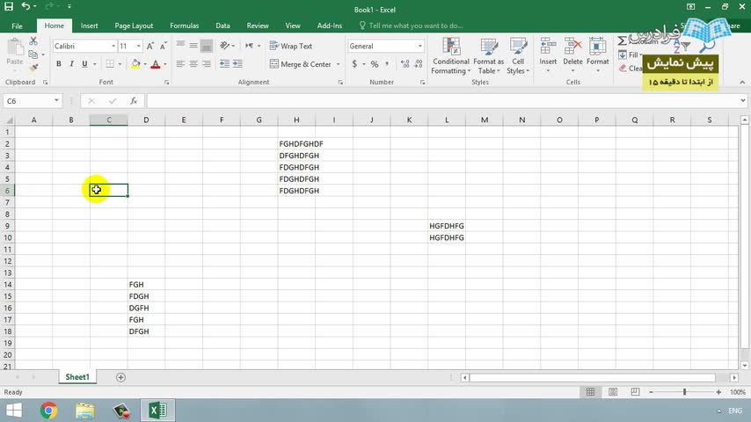751x422 pixels.
Task: Open the General number format dropdown
Action: 420,46
